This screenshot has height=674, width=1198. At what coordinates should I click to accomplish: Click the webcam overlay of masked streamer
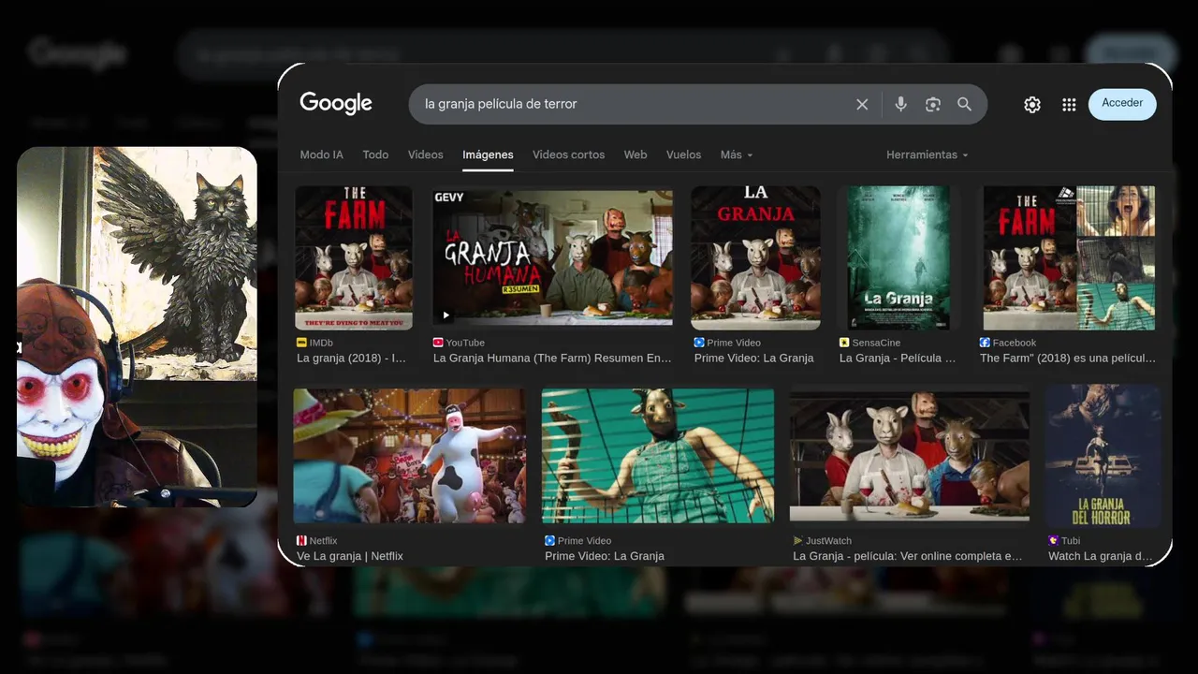[x=137, y=327]
